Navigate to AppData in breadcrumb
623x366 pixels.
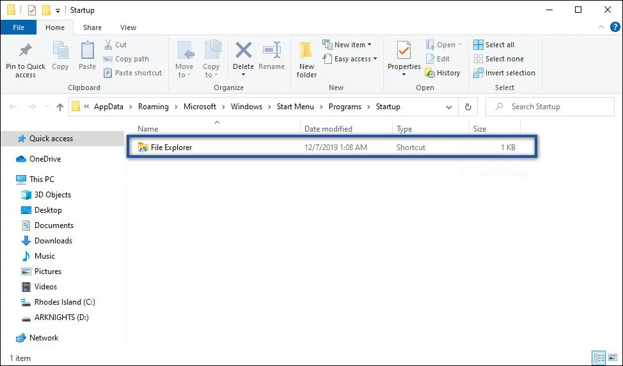pos(109,107)
